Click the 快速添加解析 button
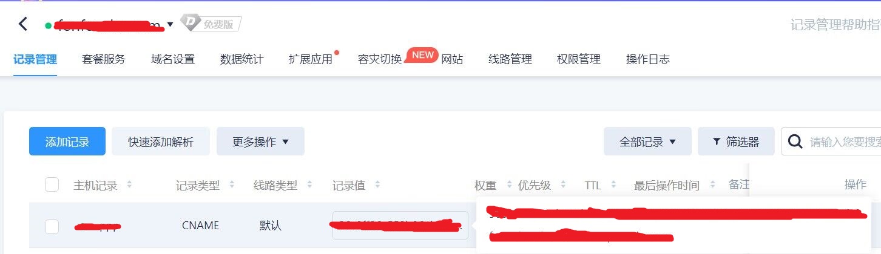 pyautogui.click(x=161, y=142)
